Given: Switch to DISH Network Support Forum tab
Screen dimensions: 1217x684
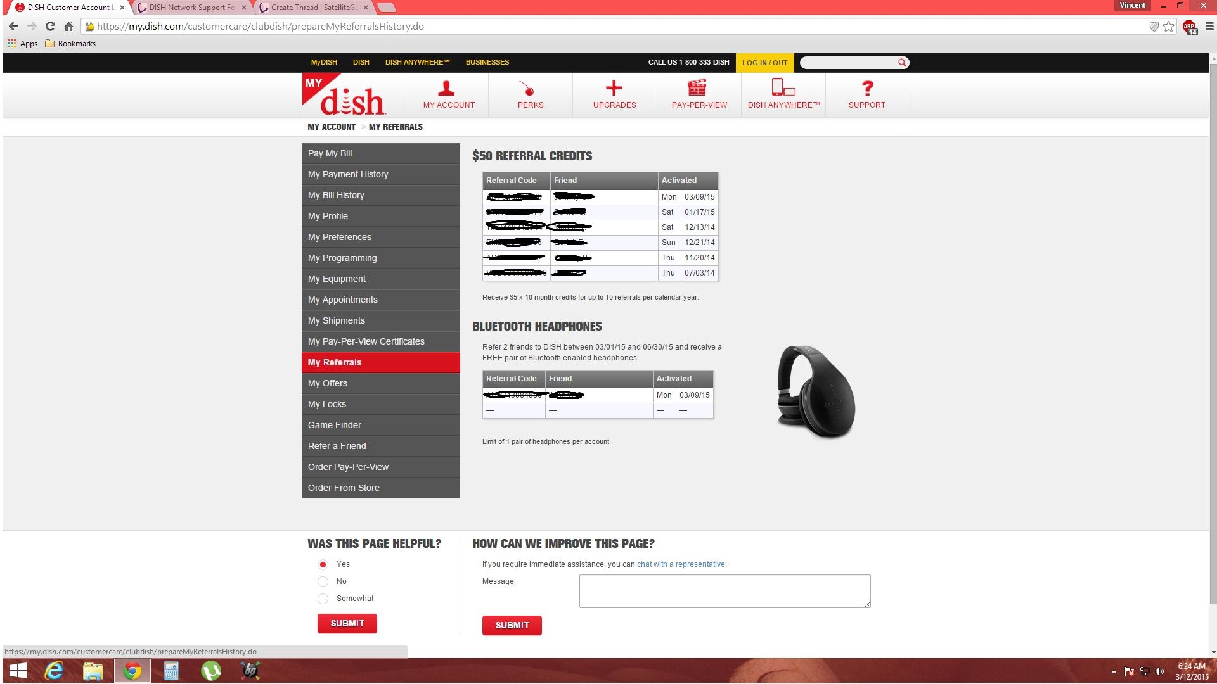Looking at the screenshot, I should pyautogui.click(x=193, y=8).
